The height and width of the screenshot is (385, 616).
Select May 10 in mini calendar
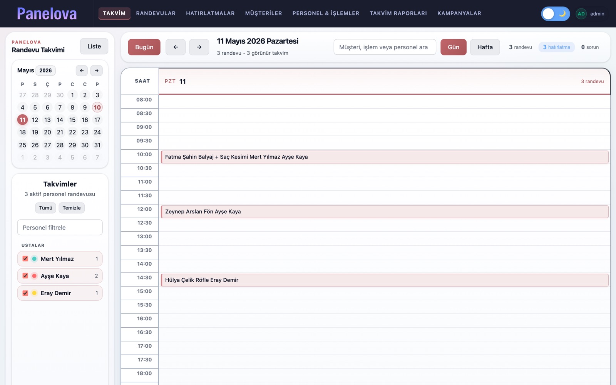click(97, 107)
